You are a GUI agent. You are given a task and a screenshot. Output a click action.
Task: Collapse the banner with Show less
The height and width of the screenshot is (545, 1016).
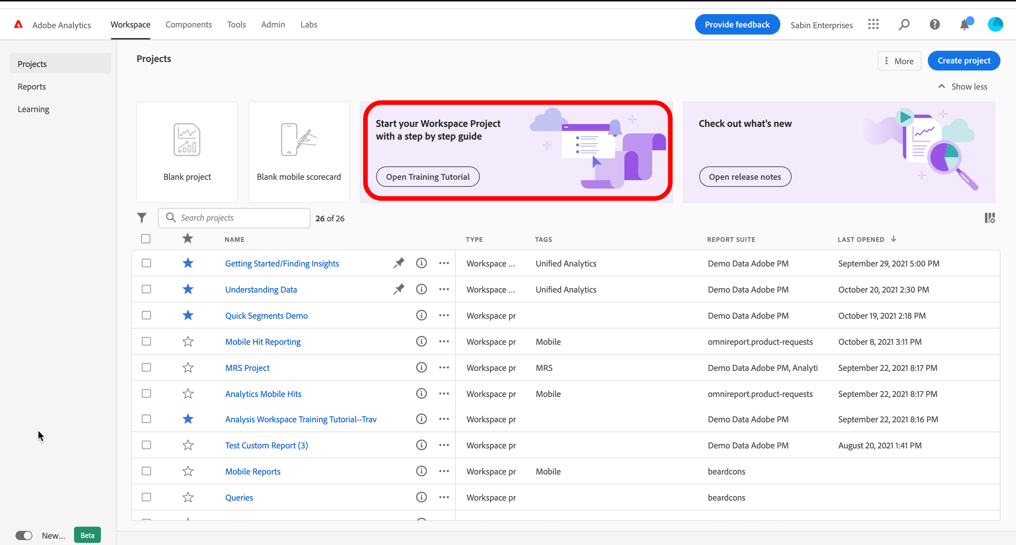(963, 87)
